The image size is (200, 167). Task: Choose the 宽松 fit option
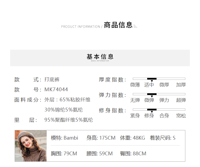coord(181,116)
